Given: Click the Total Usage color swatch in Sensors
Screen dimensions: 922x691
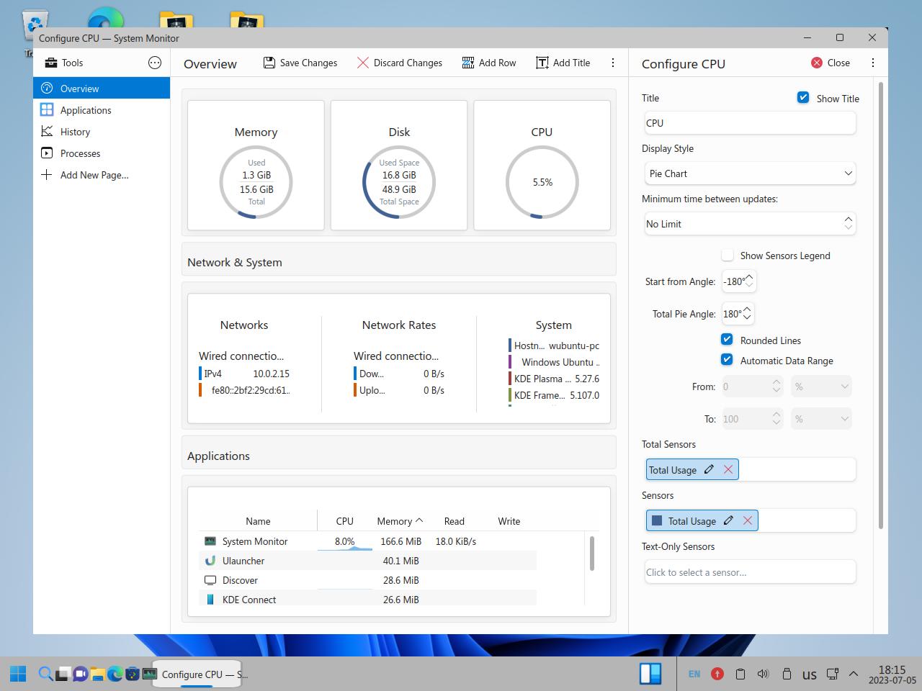Looking at the screenshot, I should 657,520.
